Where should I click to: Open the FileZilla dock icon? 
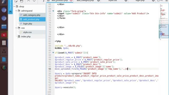click(x=4, y=35)
